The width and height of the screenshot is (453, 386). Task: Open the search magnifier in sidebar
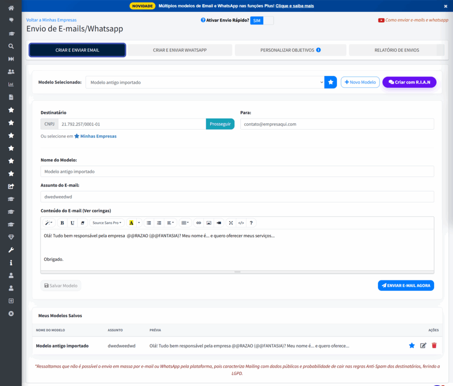coord(11,46)
